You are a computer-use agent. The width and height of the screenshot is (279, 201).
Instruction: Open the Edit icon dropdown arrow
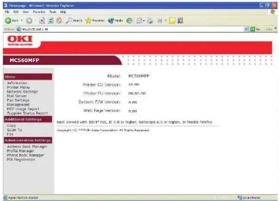pyautogui.click(x=165, y=21)
